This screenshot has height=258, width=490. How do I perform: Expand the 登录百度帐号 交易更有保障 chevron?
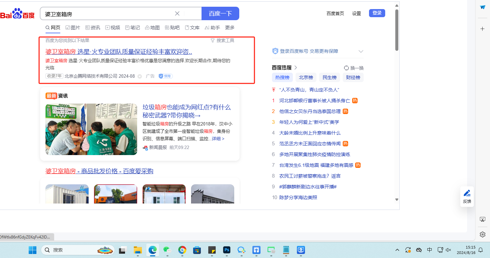tap(361, 51)
